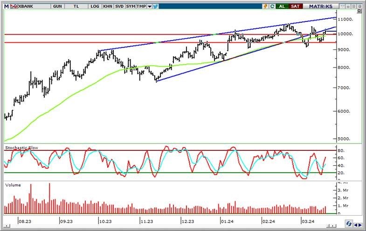Click the 10.23 date label
Image resolution: width=366 pixels, height=231 pixels.
(105, 221)
